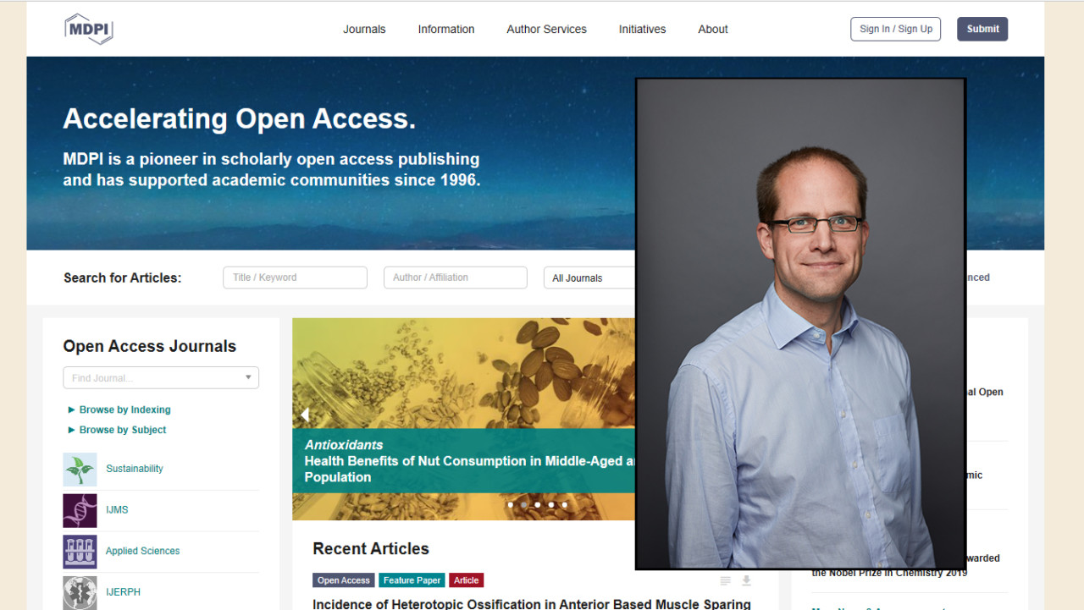Download the recent article PDF icon
This screenshot has width=1084, height=610.
[x=746, y=580]
